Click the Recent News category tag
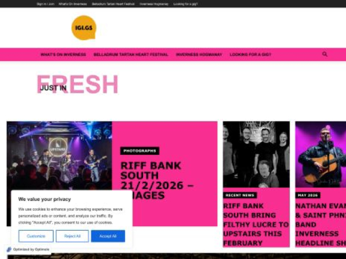Image resolution: width=346 pixels, height=259 pixels. [x=240, y=195]
